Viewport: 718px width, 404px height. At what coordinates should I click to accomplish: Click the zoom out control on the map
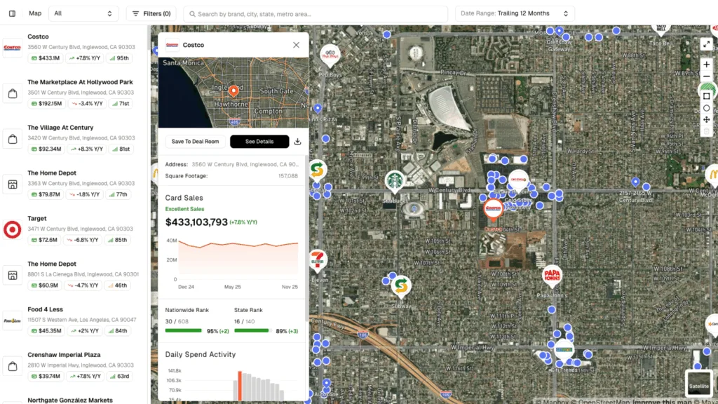click(x=707, y=77)
